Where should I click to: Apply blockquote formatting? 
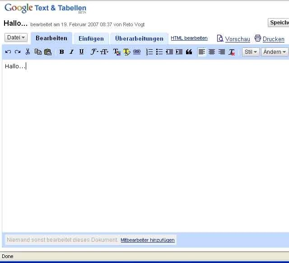pos(189,52)
